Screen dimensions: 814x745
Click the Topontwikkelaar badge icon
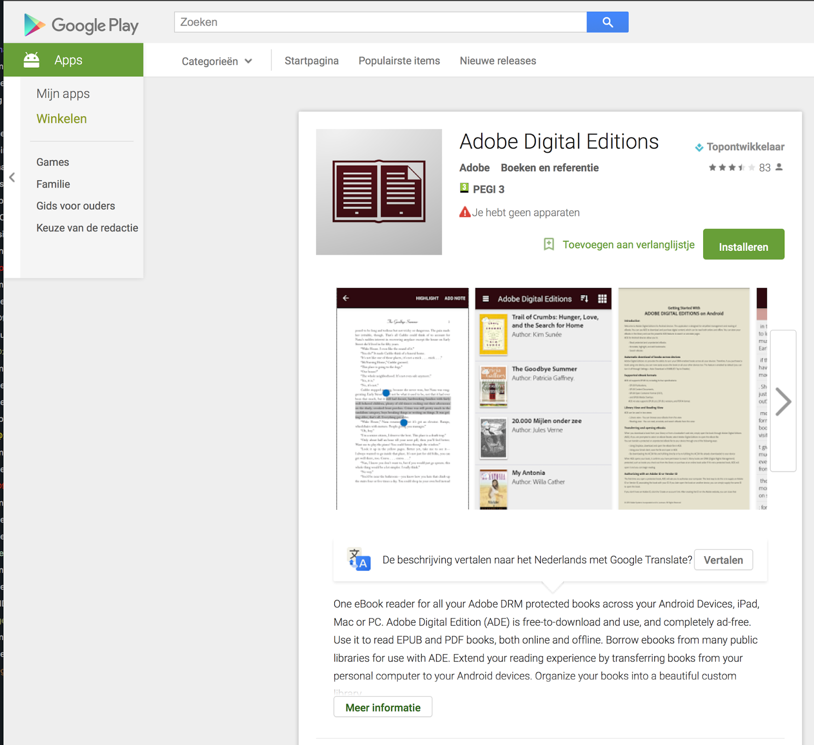click(699, 147)
